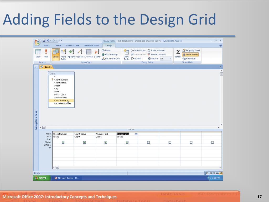
Task: Toggle Table Names in the design grid
Action: coord(190,54)
